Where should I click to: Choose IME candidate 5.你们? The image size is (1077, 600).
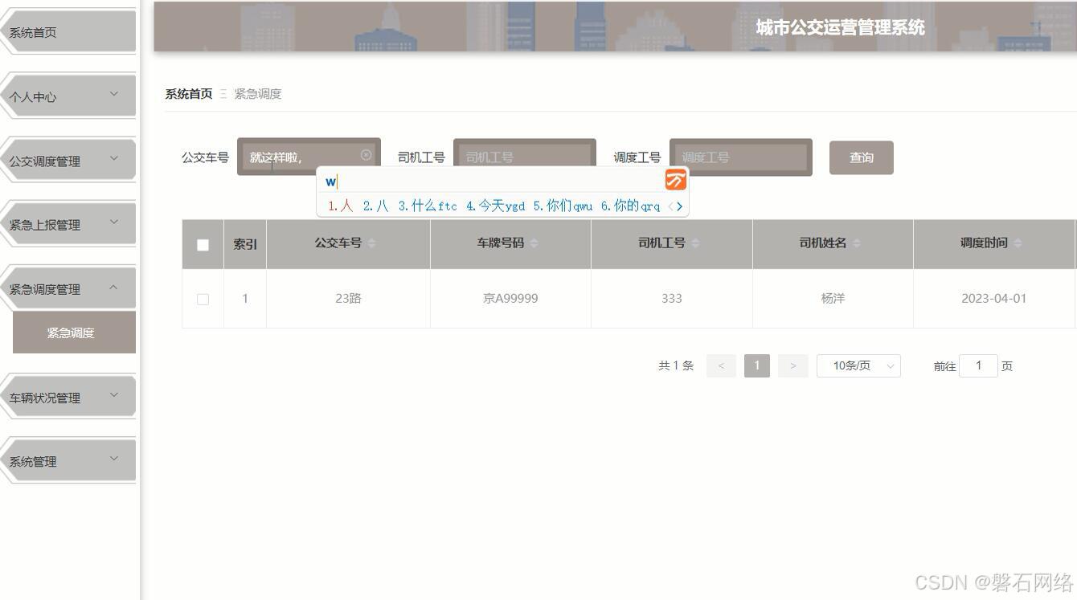click(563, 206)
